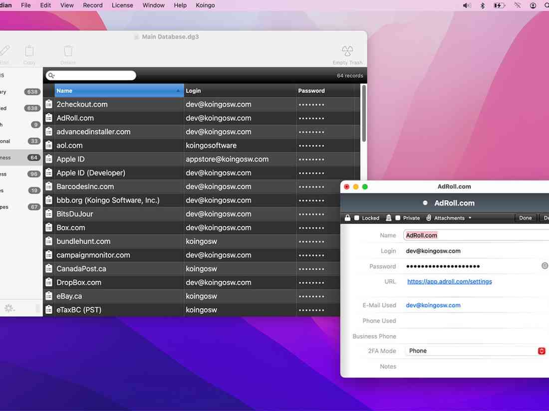Screen dimensions: 549x411
Task: Click the padlock icon in the AdRoll.com record toolbar
Action: click(x=347, y=217)
